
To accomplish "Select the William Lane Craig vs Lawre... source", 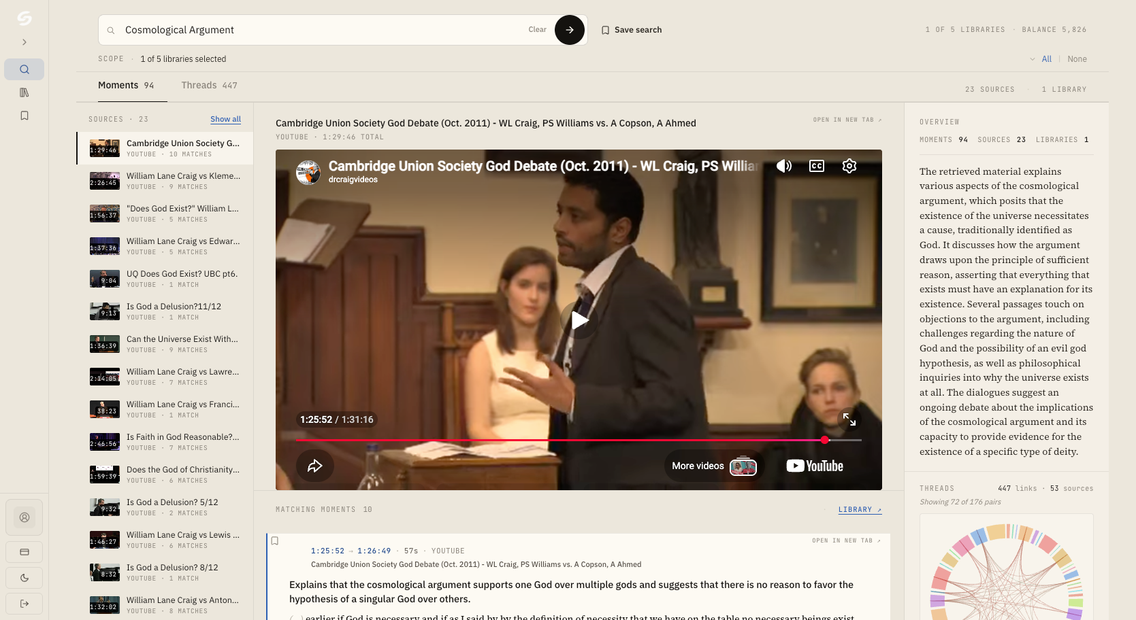I will 165,377.
